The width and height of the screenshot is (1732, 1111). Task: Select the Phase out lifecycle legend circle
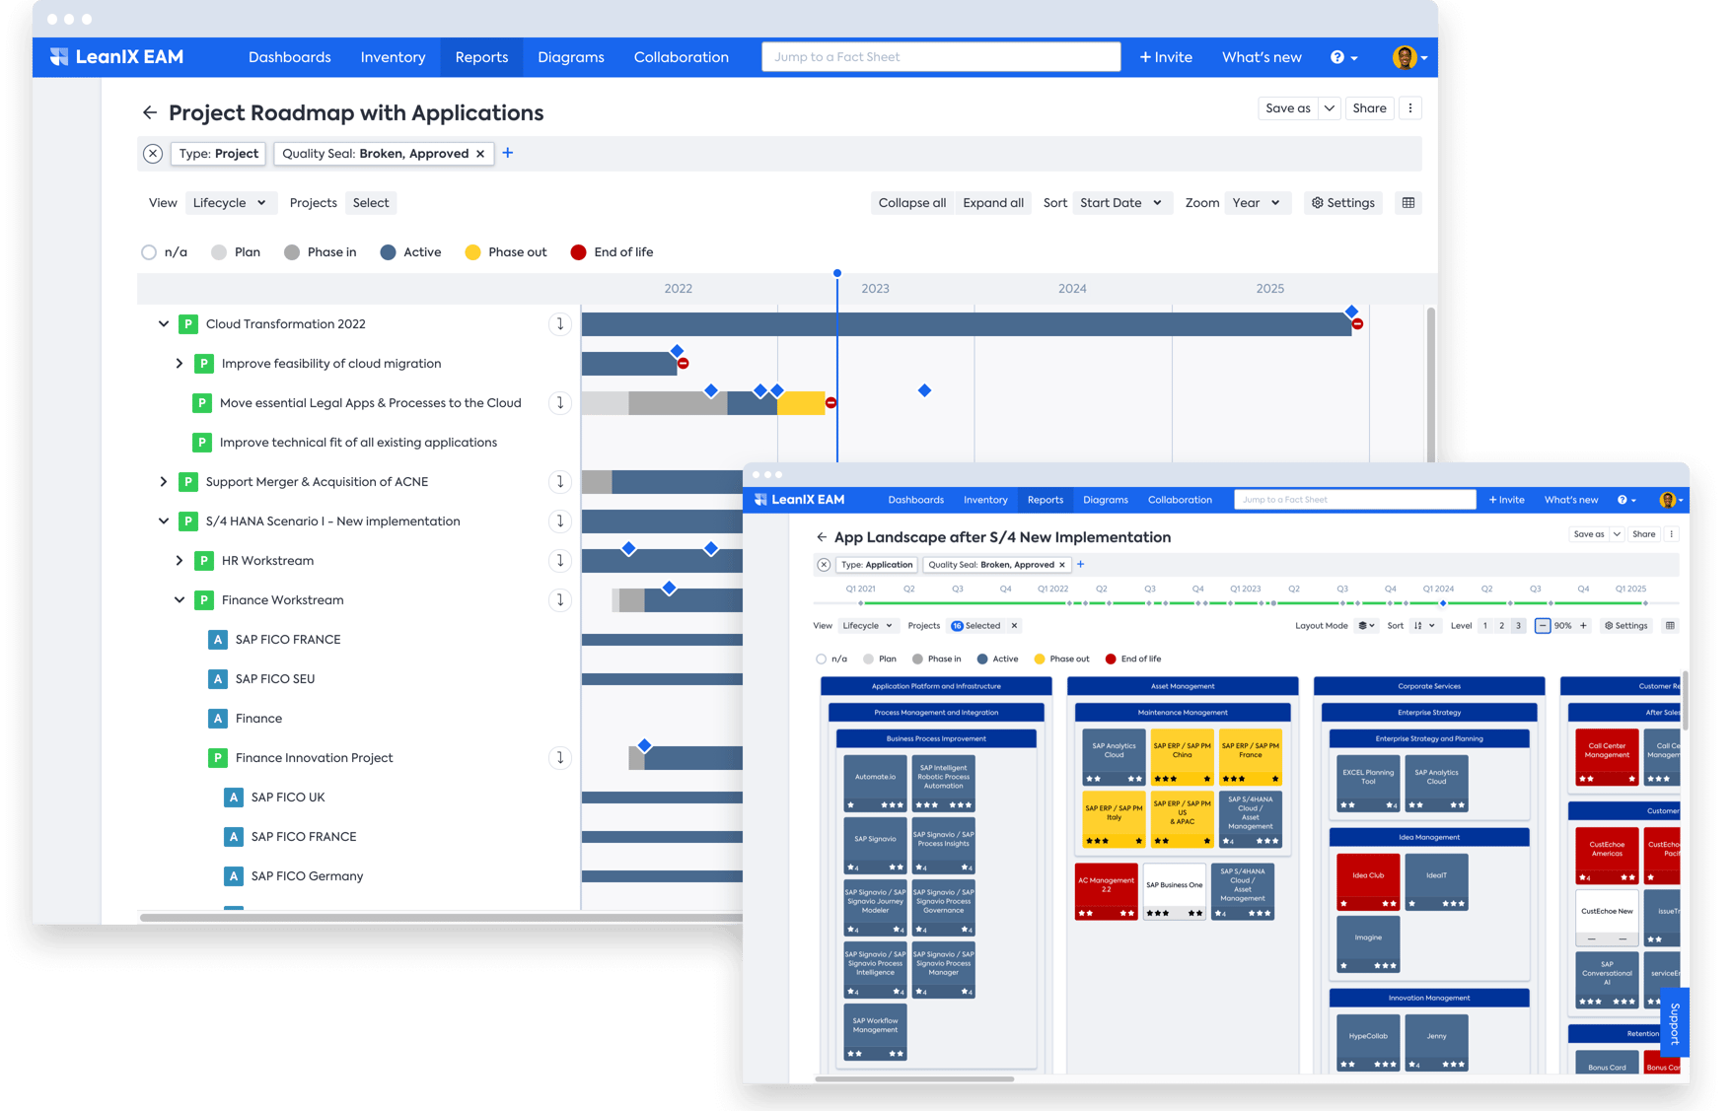coord(473,252)
